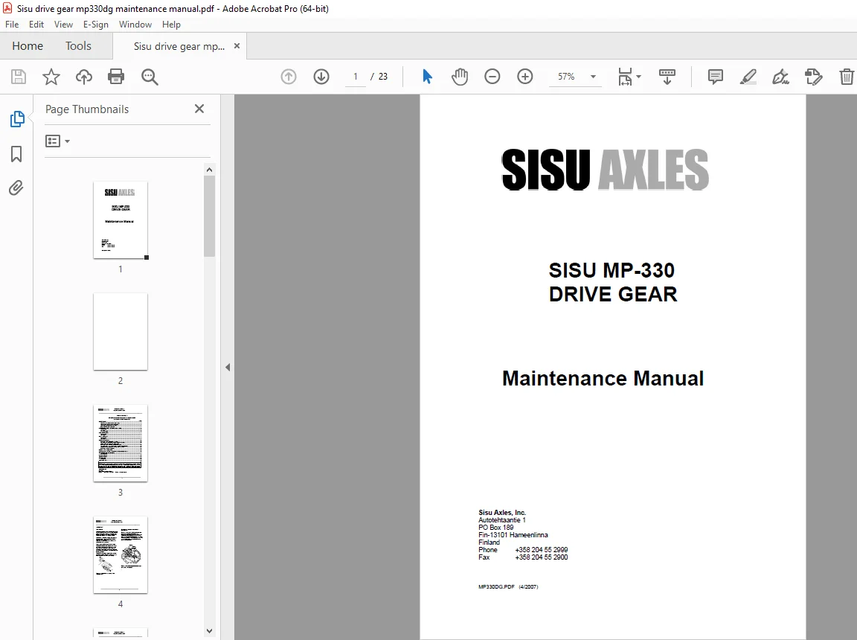Select page 1 thumbnail
Image resolution: width=857 pixels, height=640 pixels.
[x=121, y=220]
